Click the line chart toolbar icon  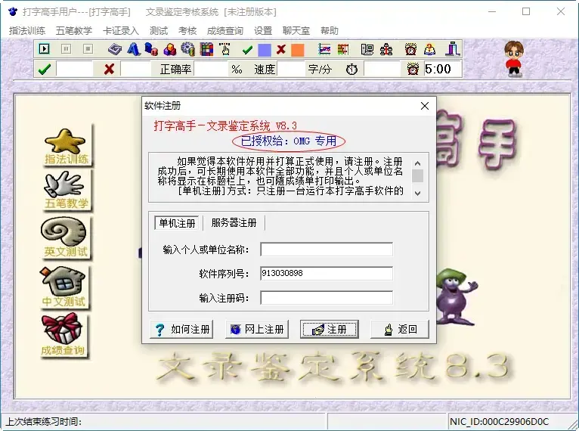324,49
